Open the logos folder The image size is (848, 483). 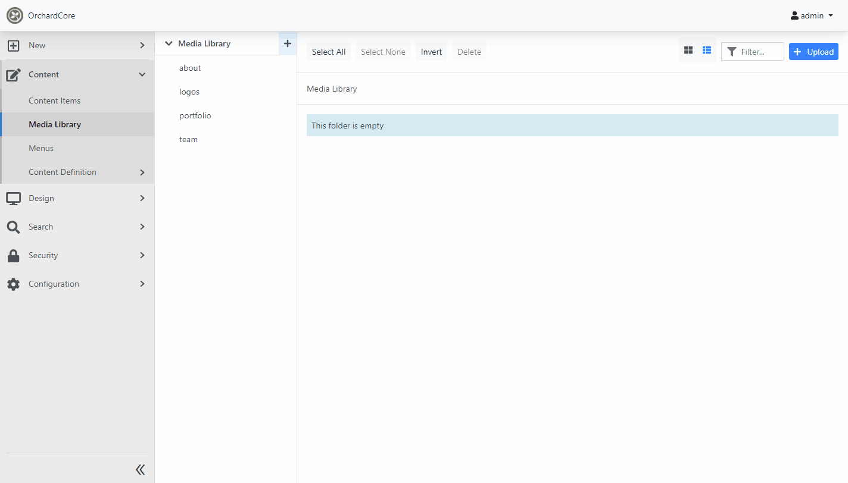click(x=189, y=92)
